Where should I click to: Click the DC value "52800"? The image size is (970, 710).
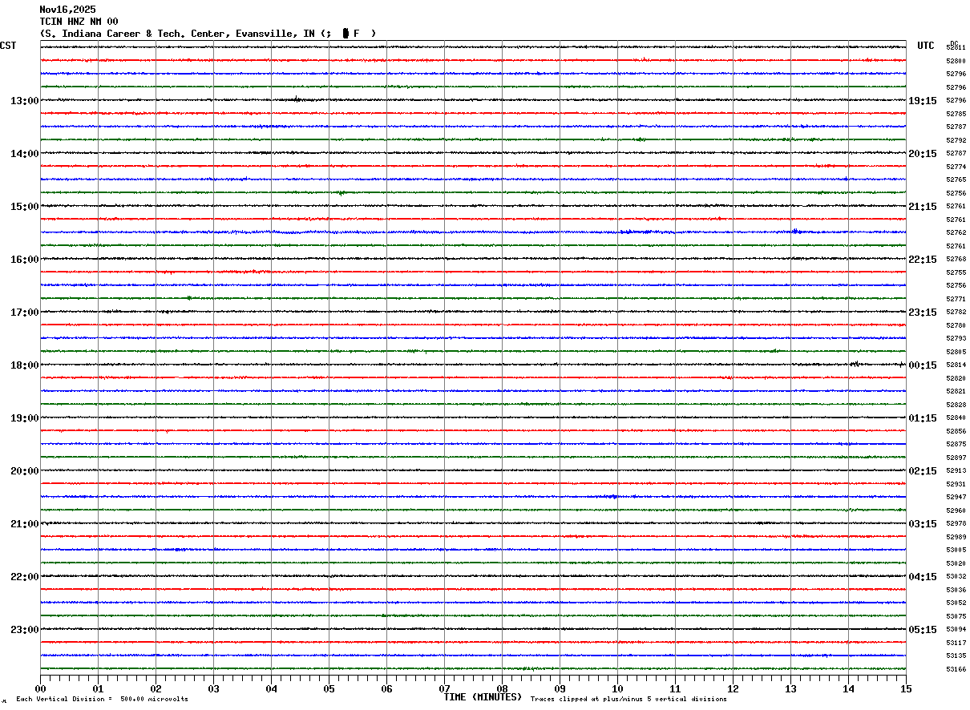[x=956, y=61]
